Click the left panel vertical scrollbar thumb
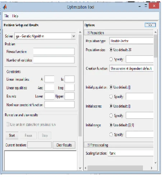This screenshot has height=177, width=162. click(x=80, y=85)
